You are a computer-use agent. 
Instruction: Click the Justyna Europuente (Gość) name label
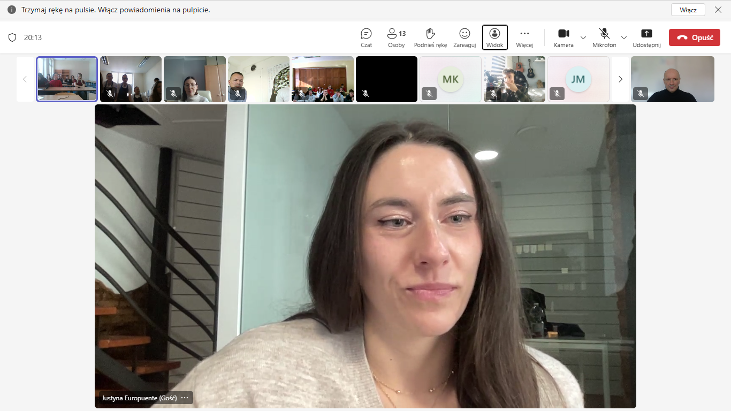pyautogui.click(x=139, y=398)
